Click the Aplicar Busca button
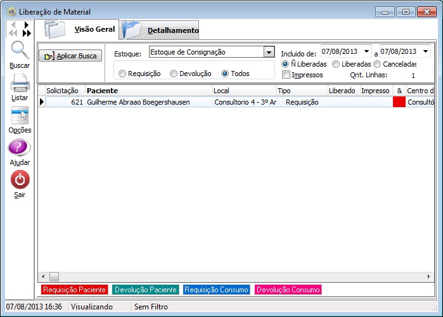443x317 pixels. pyautogui.click(x=70, y=56)
